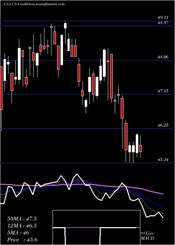Click the 49.11 price level label

pos(163,17)
